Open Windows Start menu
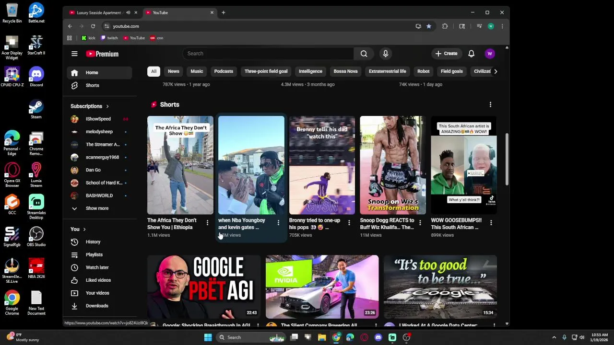 (x=208, y=337)
